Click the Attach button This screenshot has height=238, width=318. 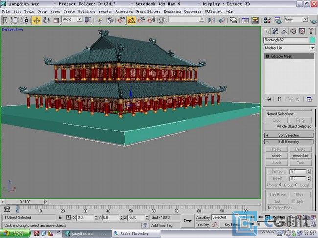(x=276, y=156)
